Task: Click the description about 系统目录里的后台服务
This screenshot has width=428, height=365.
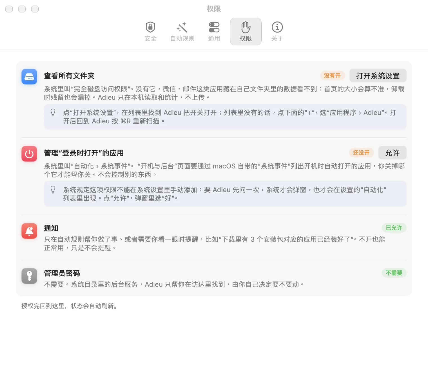Action: 174,284
